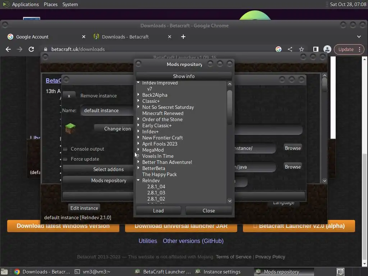Click the show desktop icon in the bottom panel
This screenshot has height=276, width=368.
[4, 272]
